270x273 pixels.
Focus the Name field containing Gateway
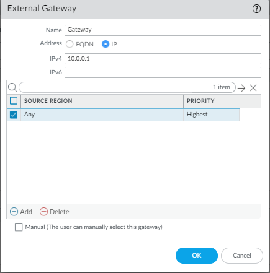tap(163, 30)
